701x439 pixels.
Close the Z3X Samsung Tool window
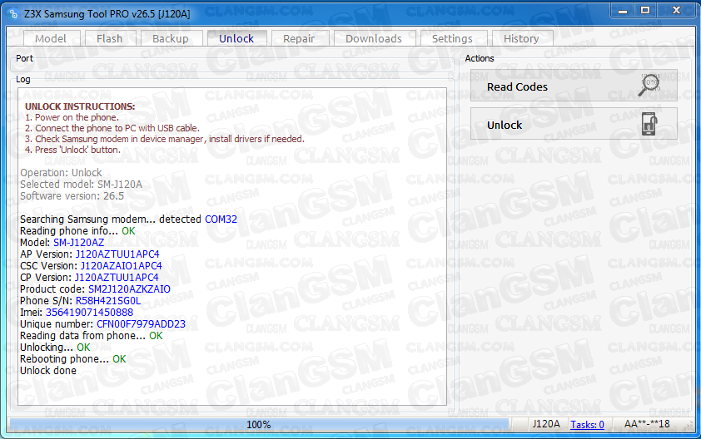[x=676, y=10]
